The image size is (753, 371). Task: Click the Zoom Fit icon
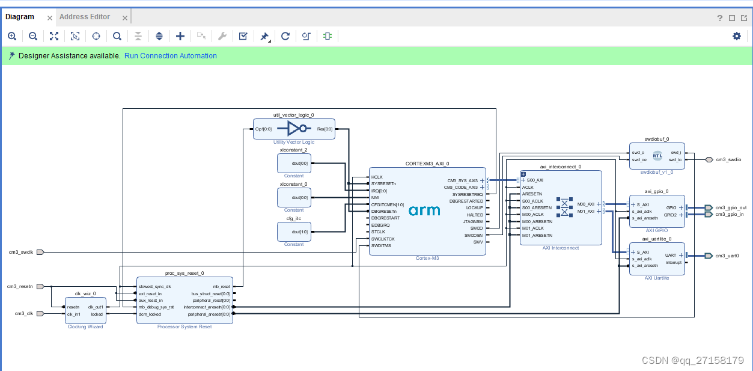click(x=54, y=36)
